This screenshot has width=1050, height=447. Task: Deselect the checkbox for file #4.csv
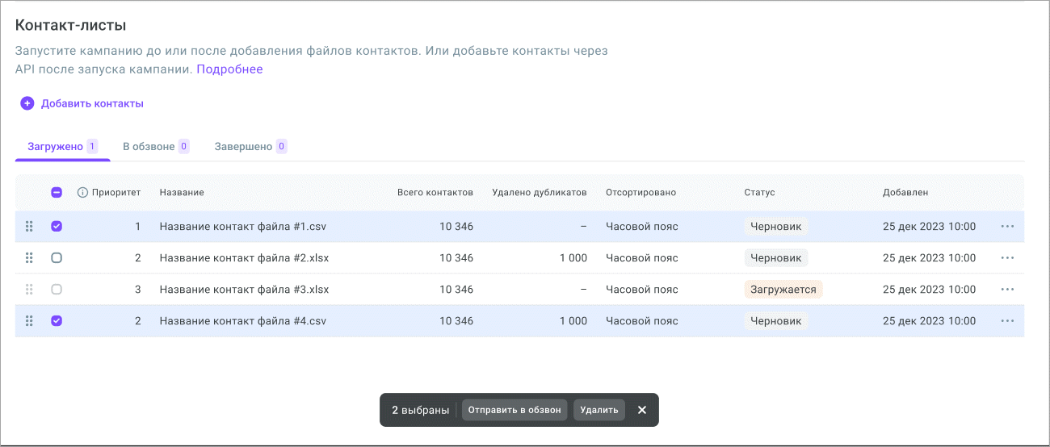pyautogui.click(x=57, y=321)
